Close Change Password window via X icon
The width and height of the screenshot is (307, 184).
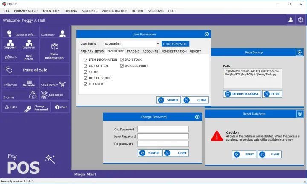197,117
